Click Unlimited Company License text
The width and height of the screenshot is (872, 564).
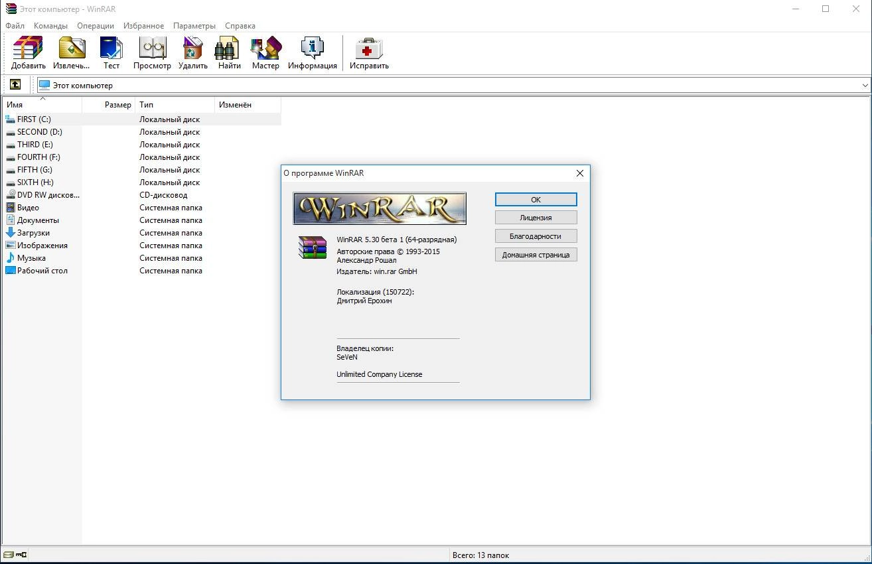[x=380, y=374]
